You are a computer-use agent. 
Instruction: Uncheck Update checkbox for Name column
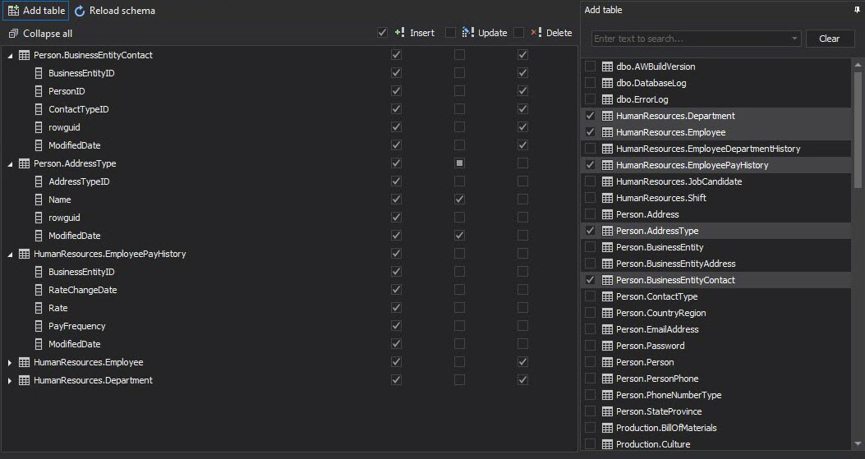click(x=459, y=200)
